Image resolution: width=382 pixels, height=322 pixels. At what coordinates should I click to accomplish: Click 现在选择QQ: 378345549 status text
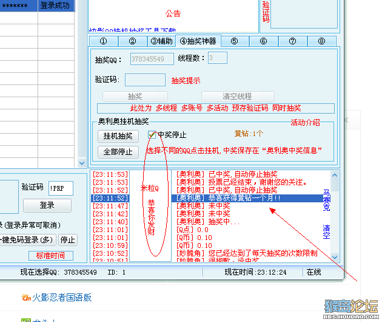pyautogui.click(x=58, y=272)
